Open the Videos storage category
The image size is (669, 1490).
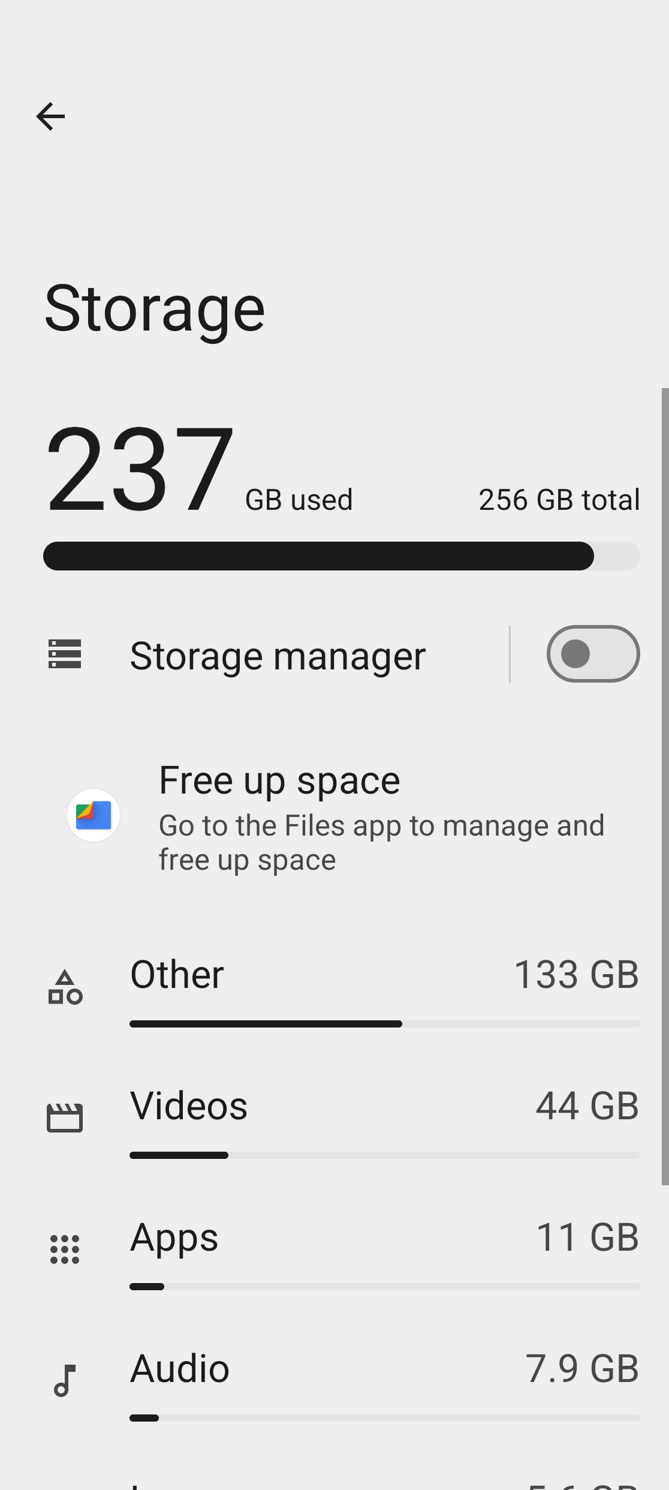pos(189,1106)
